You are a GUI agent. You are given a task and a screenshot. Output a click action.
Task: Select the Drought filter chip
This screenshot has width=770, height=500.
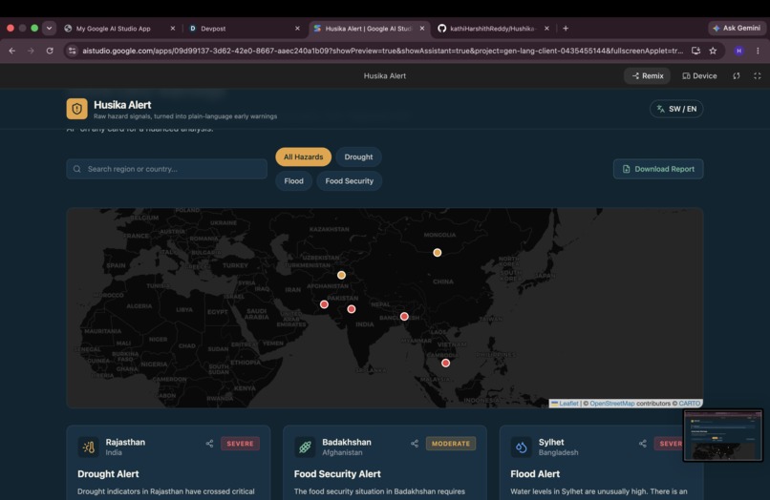(358, 157)
